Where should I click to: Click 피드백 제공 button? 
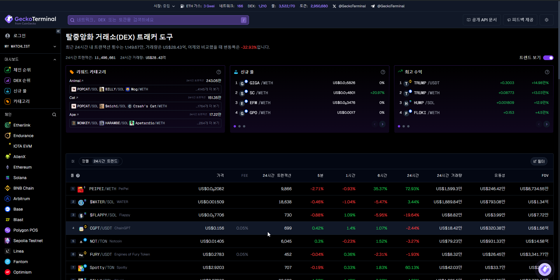pyautogui.click(x=520, y=20)
